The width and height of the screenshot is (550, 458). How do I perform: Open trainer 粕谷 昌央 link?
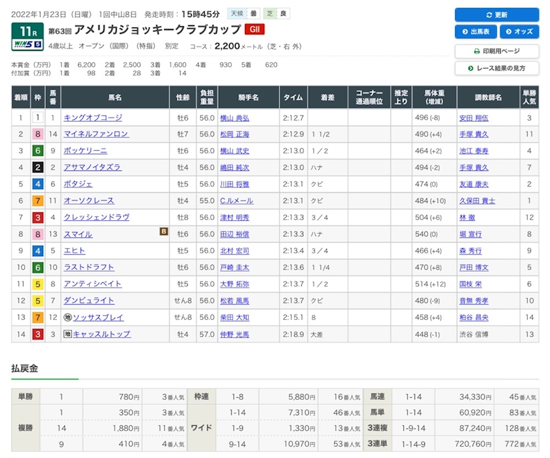pos(474,318)
